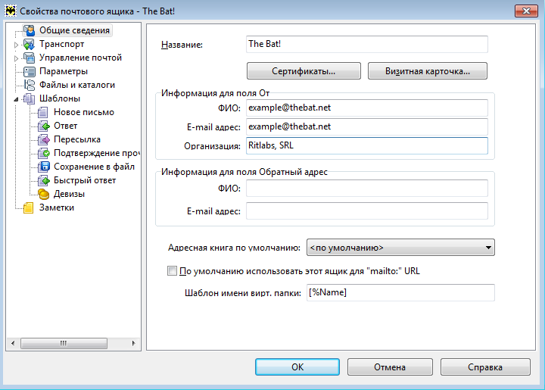Click the Параметры tree icon
The width and height of the screenshot is (545, 390).
(x=30, y=71)
